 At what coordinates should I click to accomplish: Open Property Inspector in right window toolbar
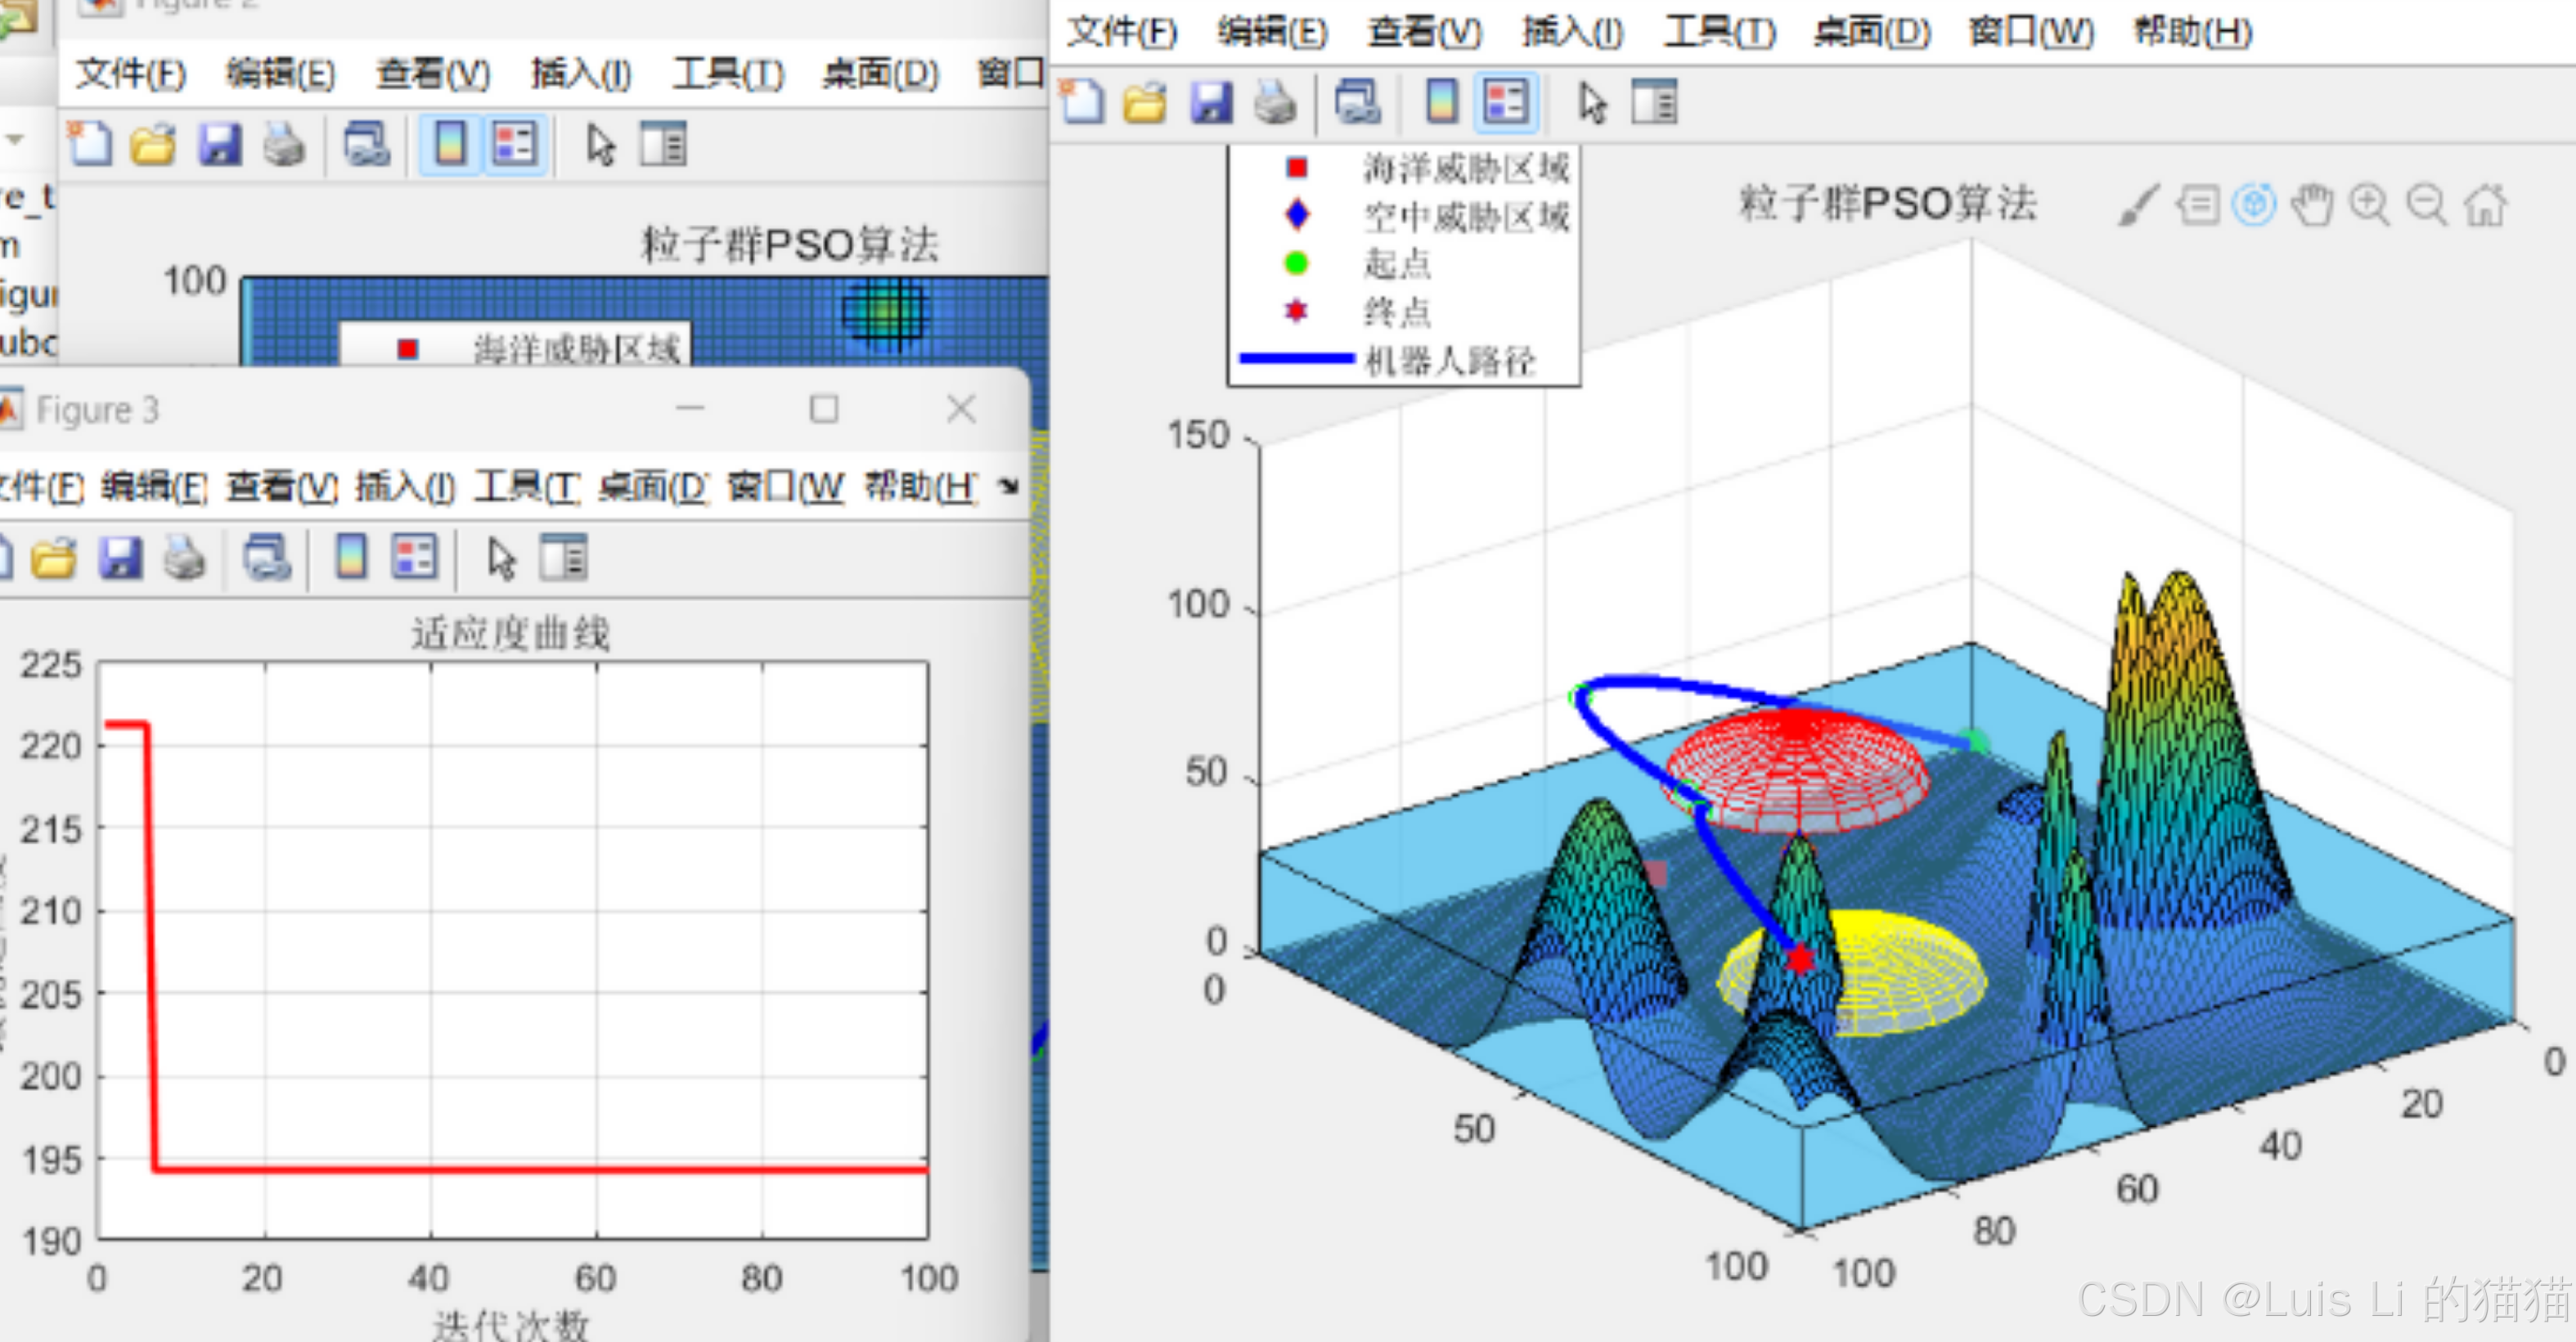click(x=1654, y=103)
